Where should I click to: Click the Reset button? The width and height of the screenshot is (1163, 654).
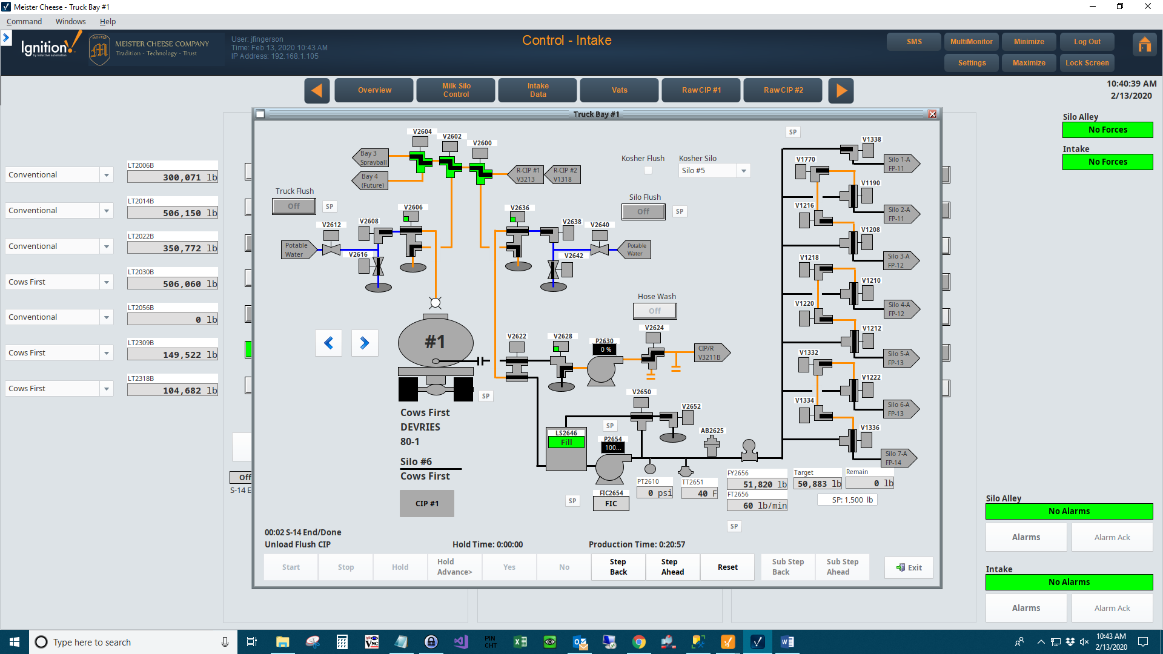pyautogui.click(x=727, y=567)
